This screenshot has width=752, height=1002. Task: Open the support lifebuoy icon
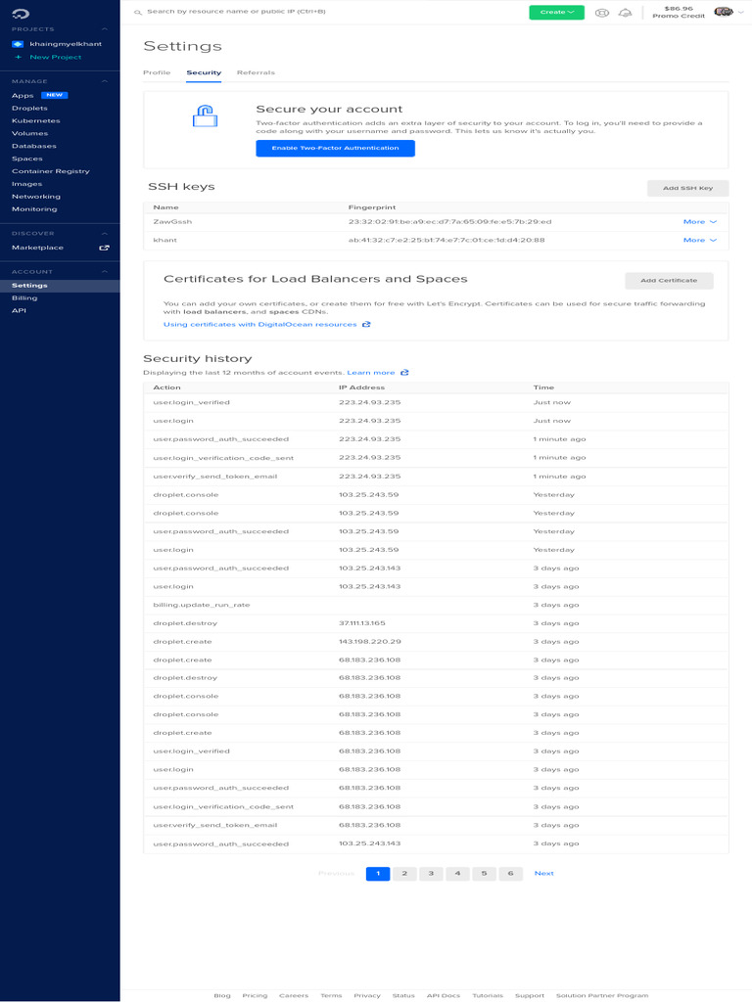(x=602, y=12)
